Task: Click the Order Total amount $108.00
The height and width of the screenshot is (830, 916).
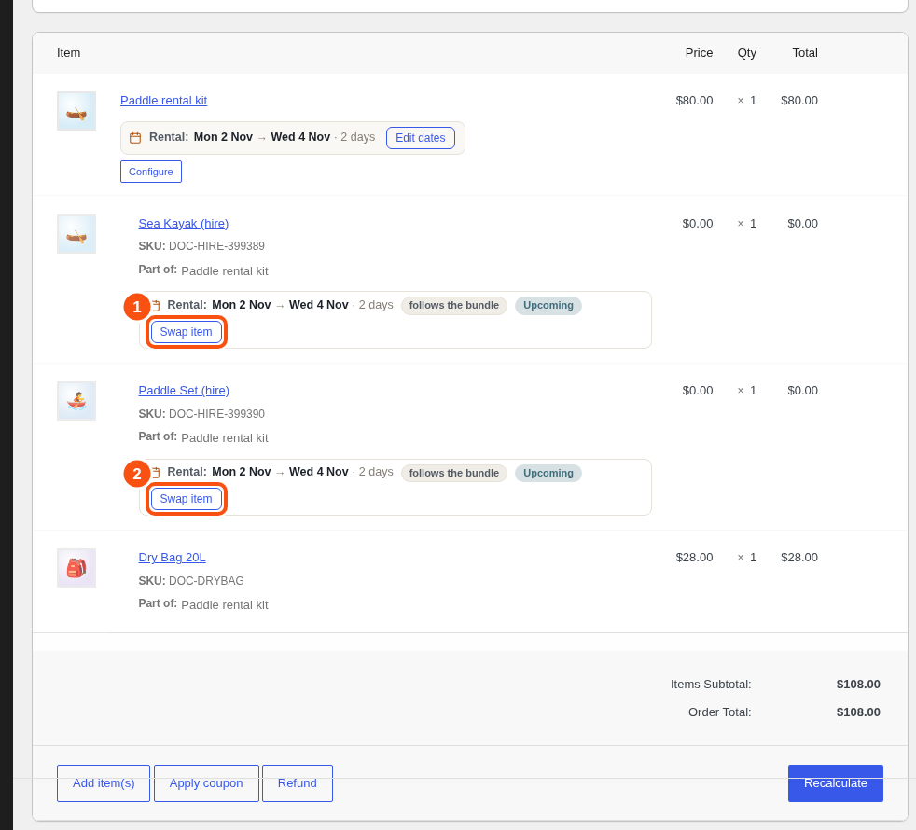Action: pyautogui.click(x=858, y=712)
